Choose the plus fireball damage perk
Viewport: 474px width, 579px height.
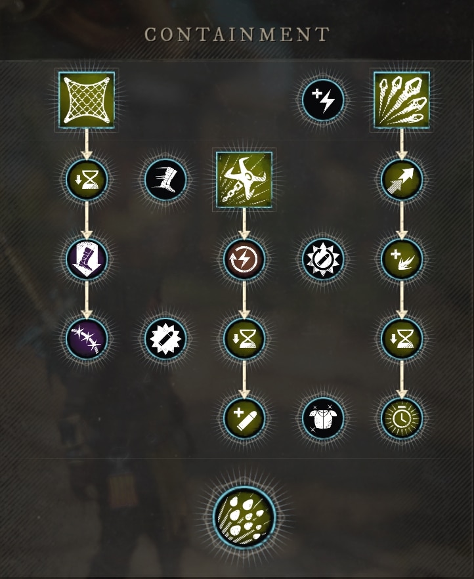pyautogui.click(x=402, y=259)
